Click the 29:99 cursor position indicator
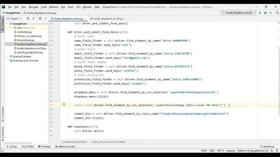Image resolution: width=280 pixels, height=157 pixels. (204, 150)
